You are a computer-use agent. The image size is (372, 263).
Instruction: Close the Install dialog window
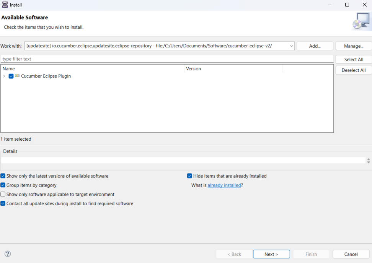[x=365, y=5]
